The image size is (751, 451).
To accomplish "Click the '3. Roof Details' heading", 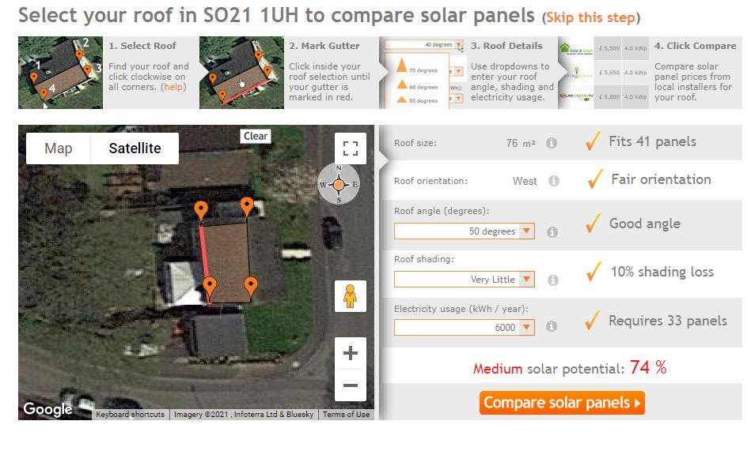I will (x=506, y=46).
